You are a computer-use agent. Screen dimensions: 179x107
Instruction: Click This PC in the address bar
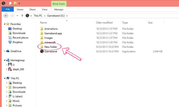[38, 16]
